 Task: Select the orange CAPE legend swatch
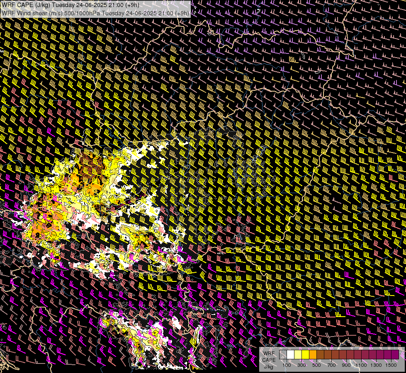point(313,355)
